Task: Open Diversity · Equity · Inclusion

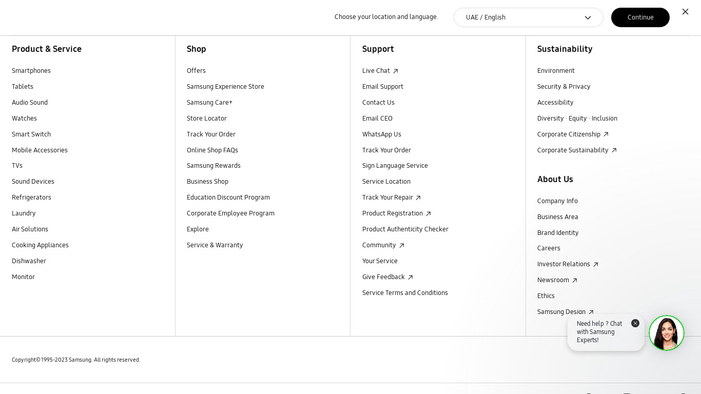Action: click(577, 119)
